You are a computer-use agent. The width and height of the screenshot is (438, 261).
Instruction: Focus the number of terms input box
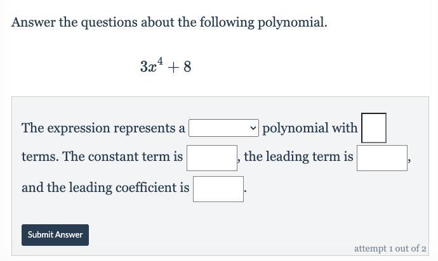click(374, 128)
